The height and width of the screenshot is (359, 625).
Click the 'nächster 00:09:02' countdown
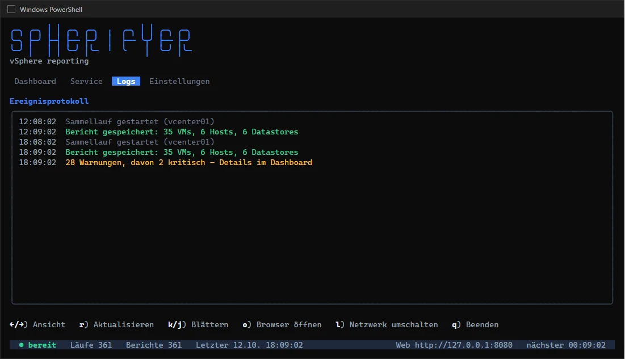coord(566,345)
